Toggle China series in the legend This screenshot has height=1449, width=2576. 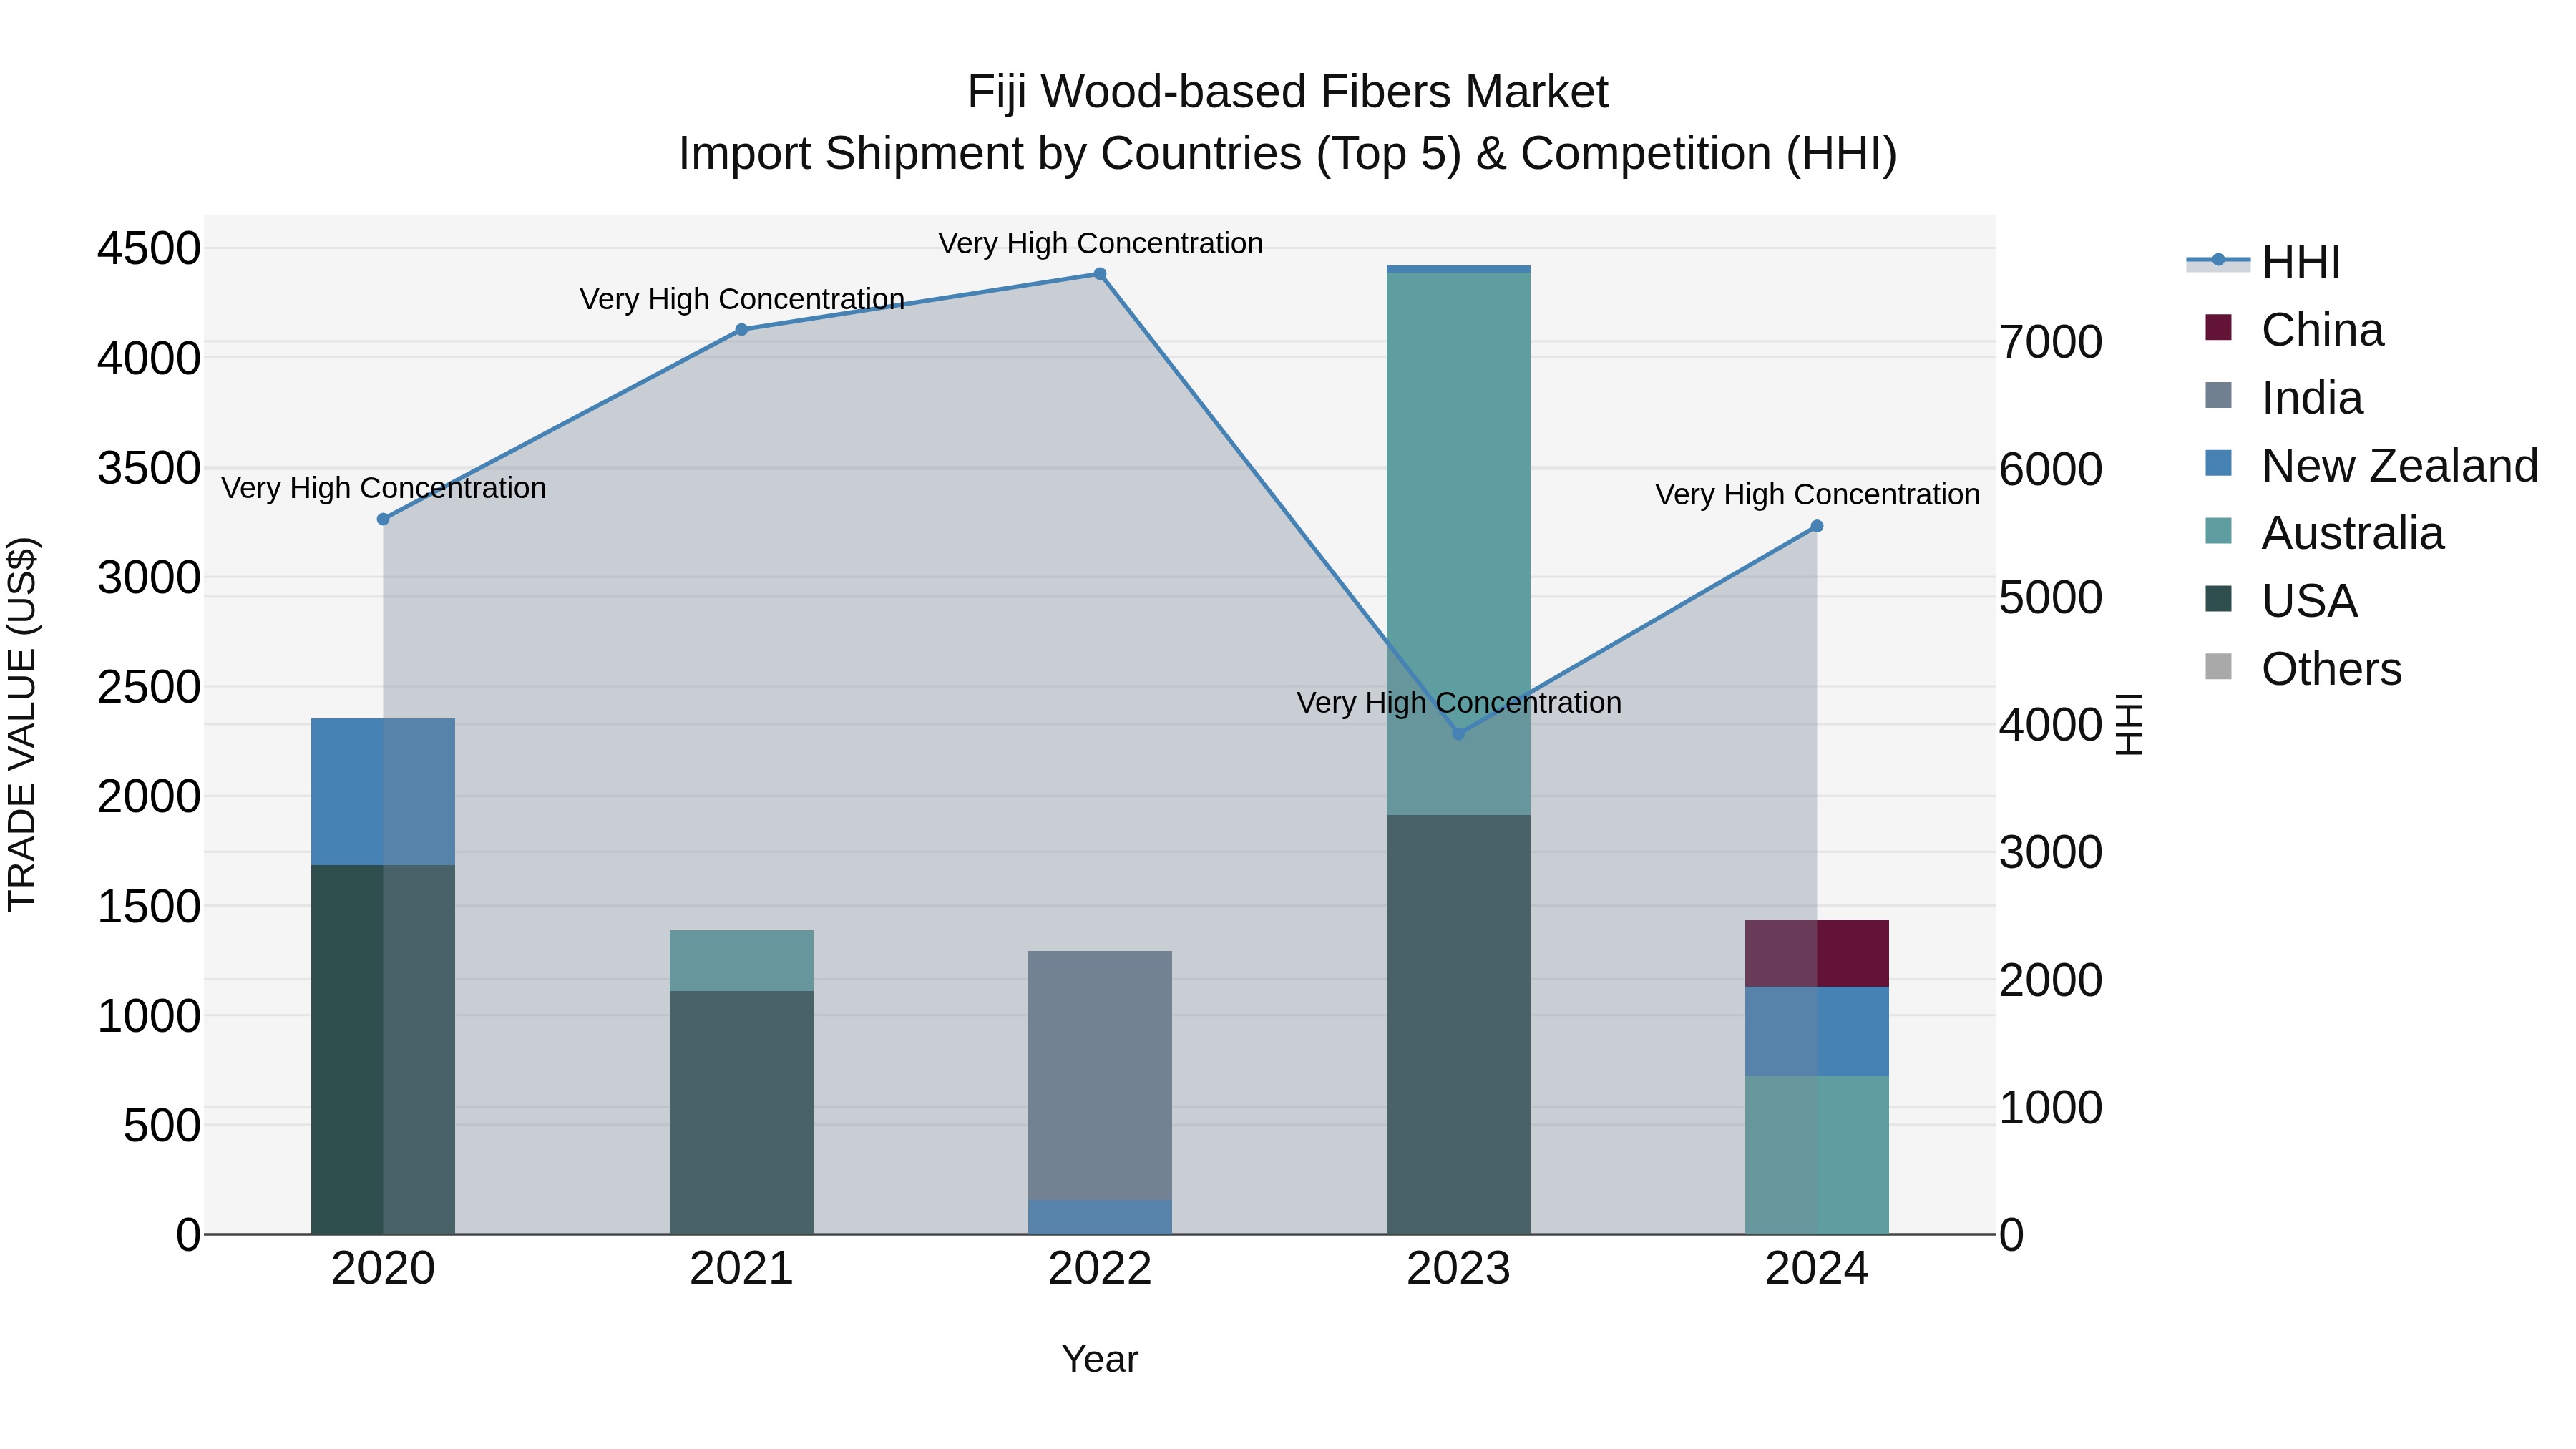pos(2293,330)
